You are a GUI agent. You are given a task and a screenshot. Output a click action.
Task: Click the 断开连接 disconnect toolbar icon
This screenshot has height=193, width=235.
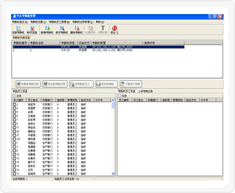click(32, 30)
